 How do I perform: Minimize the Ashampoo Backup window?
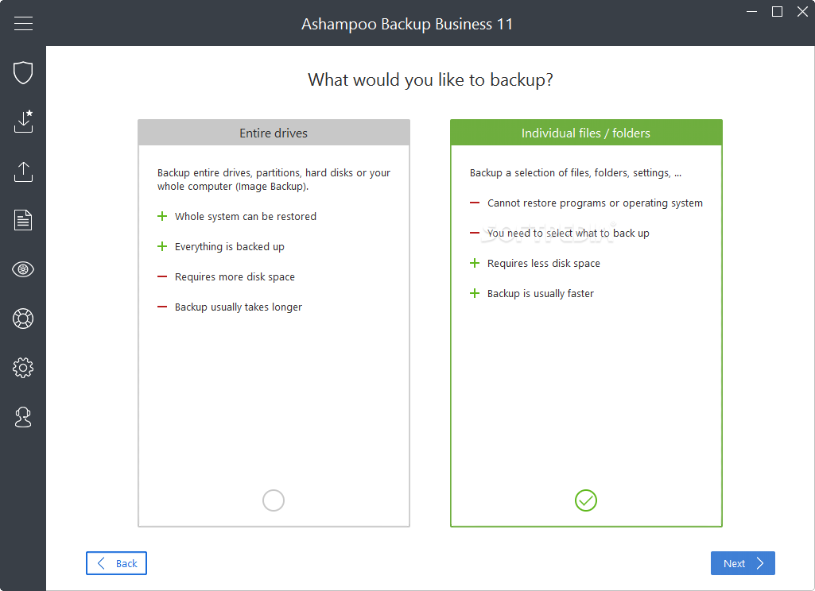[751, 11]
